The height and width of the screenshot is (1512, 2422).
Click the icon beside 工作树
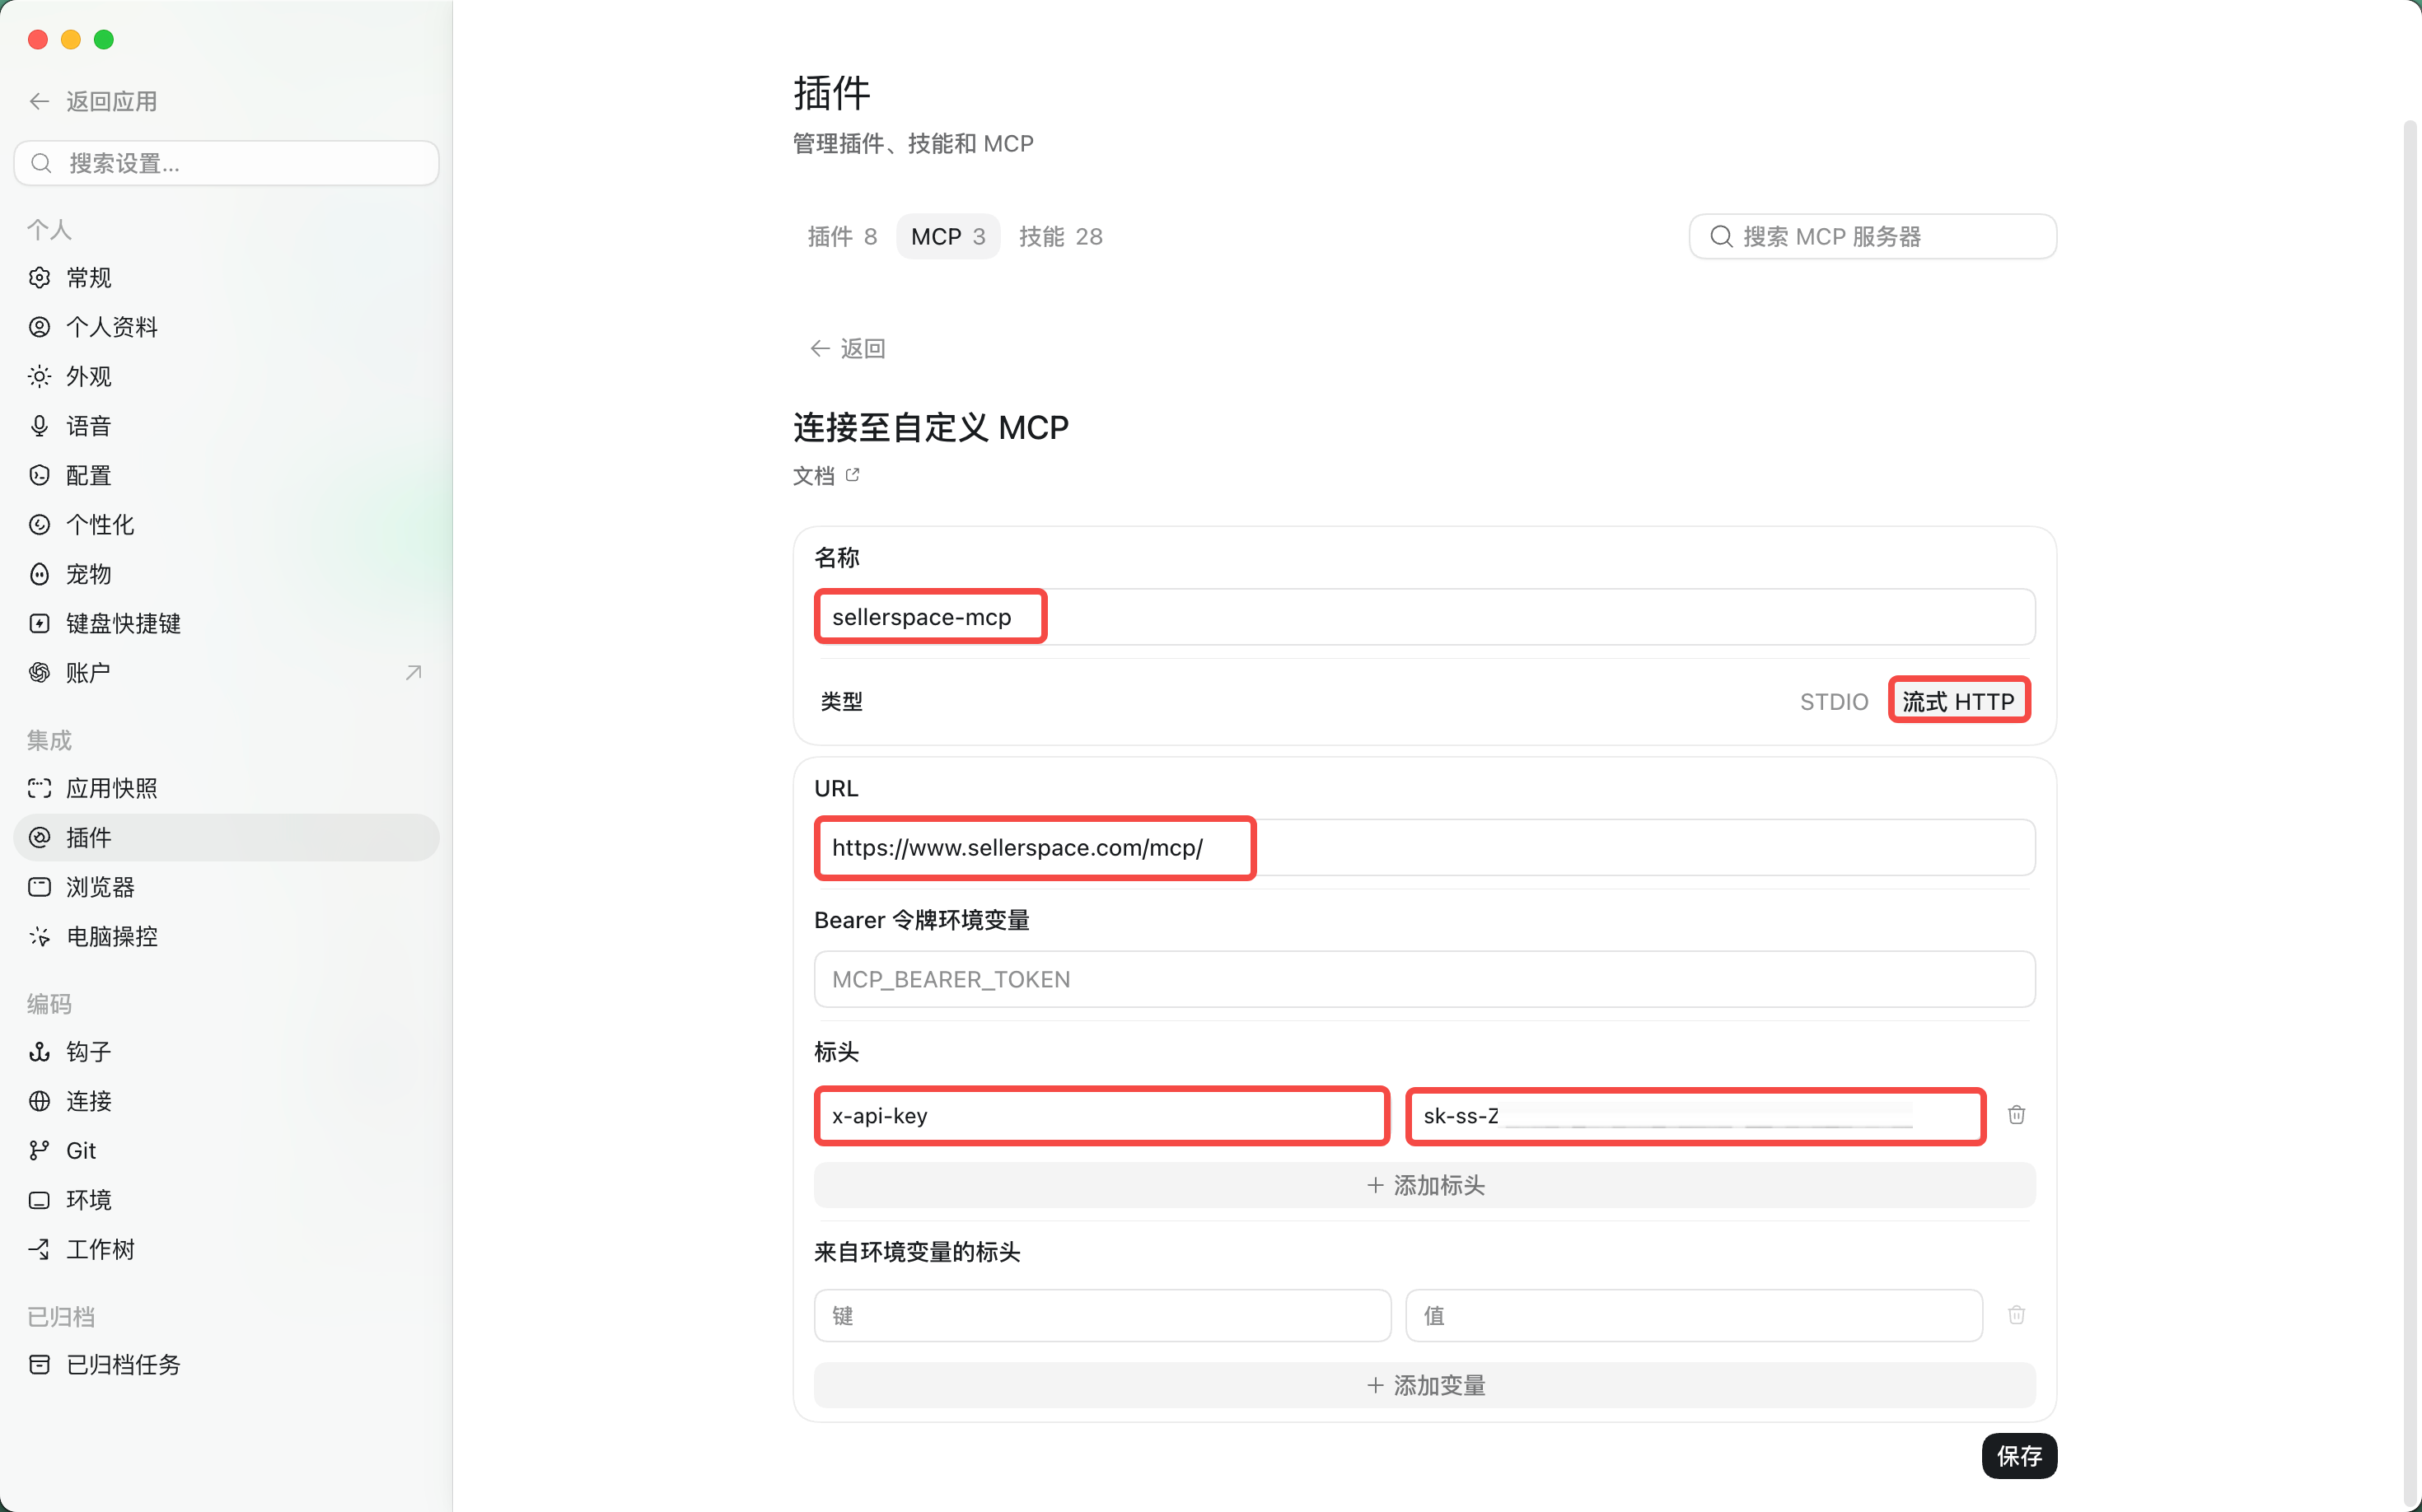click(x=40, y=1249)
